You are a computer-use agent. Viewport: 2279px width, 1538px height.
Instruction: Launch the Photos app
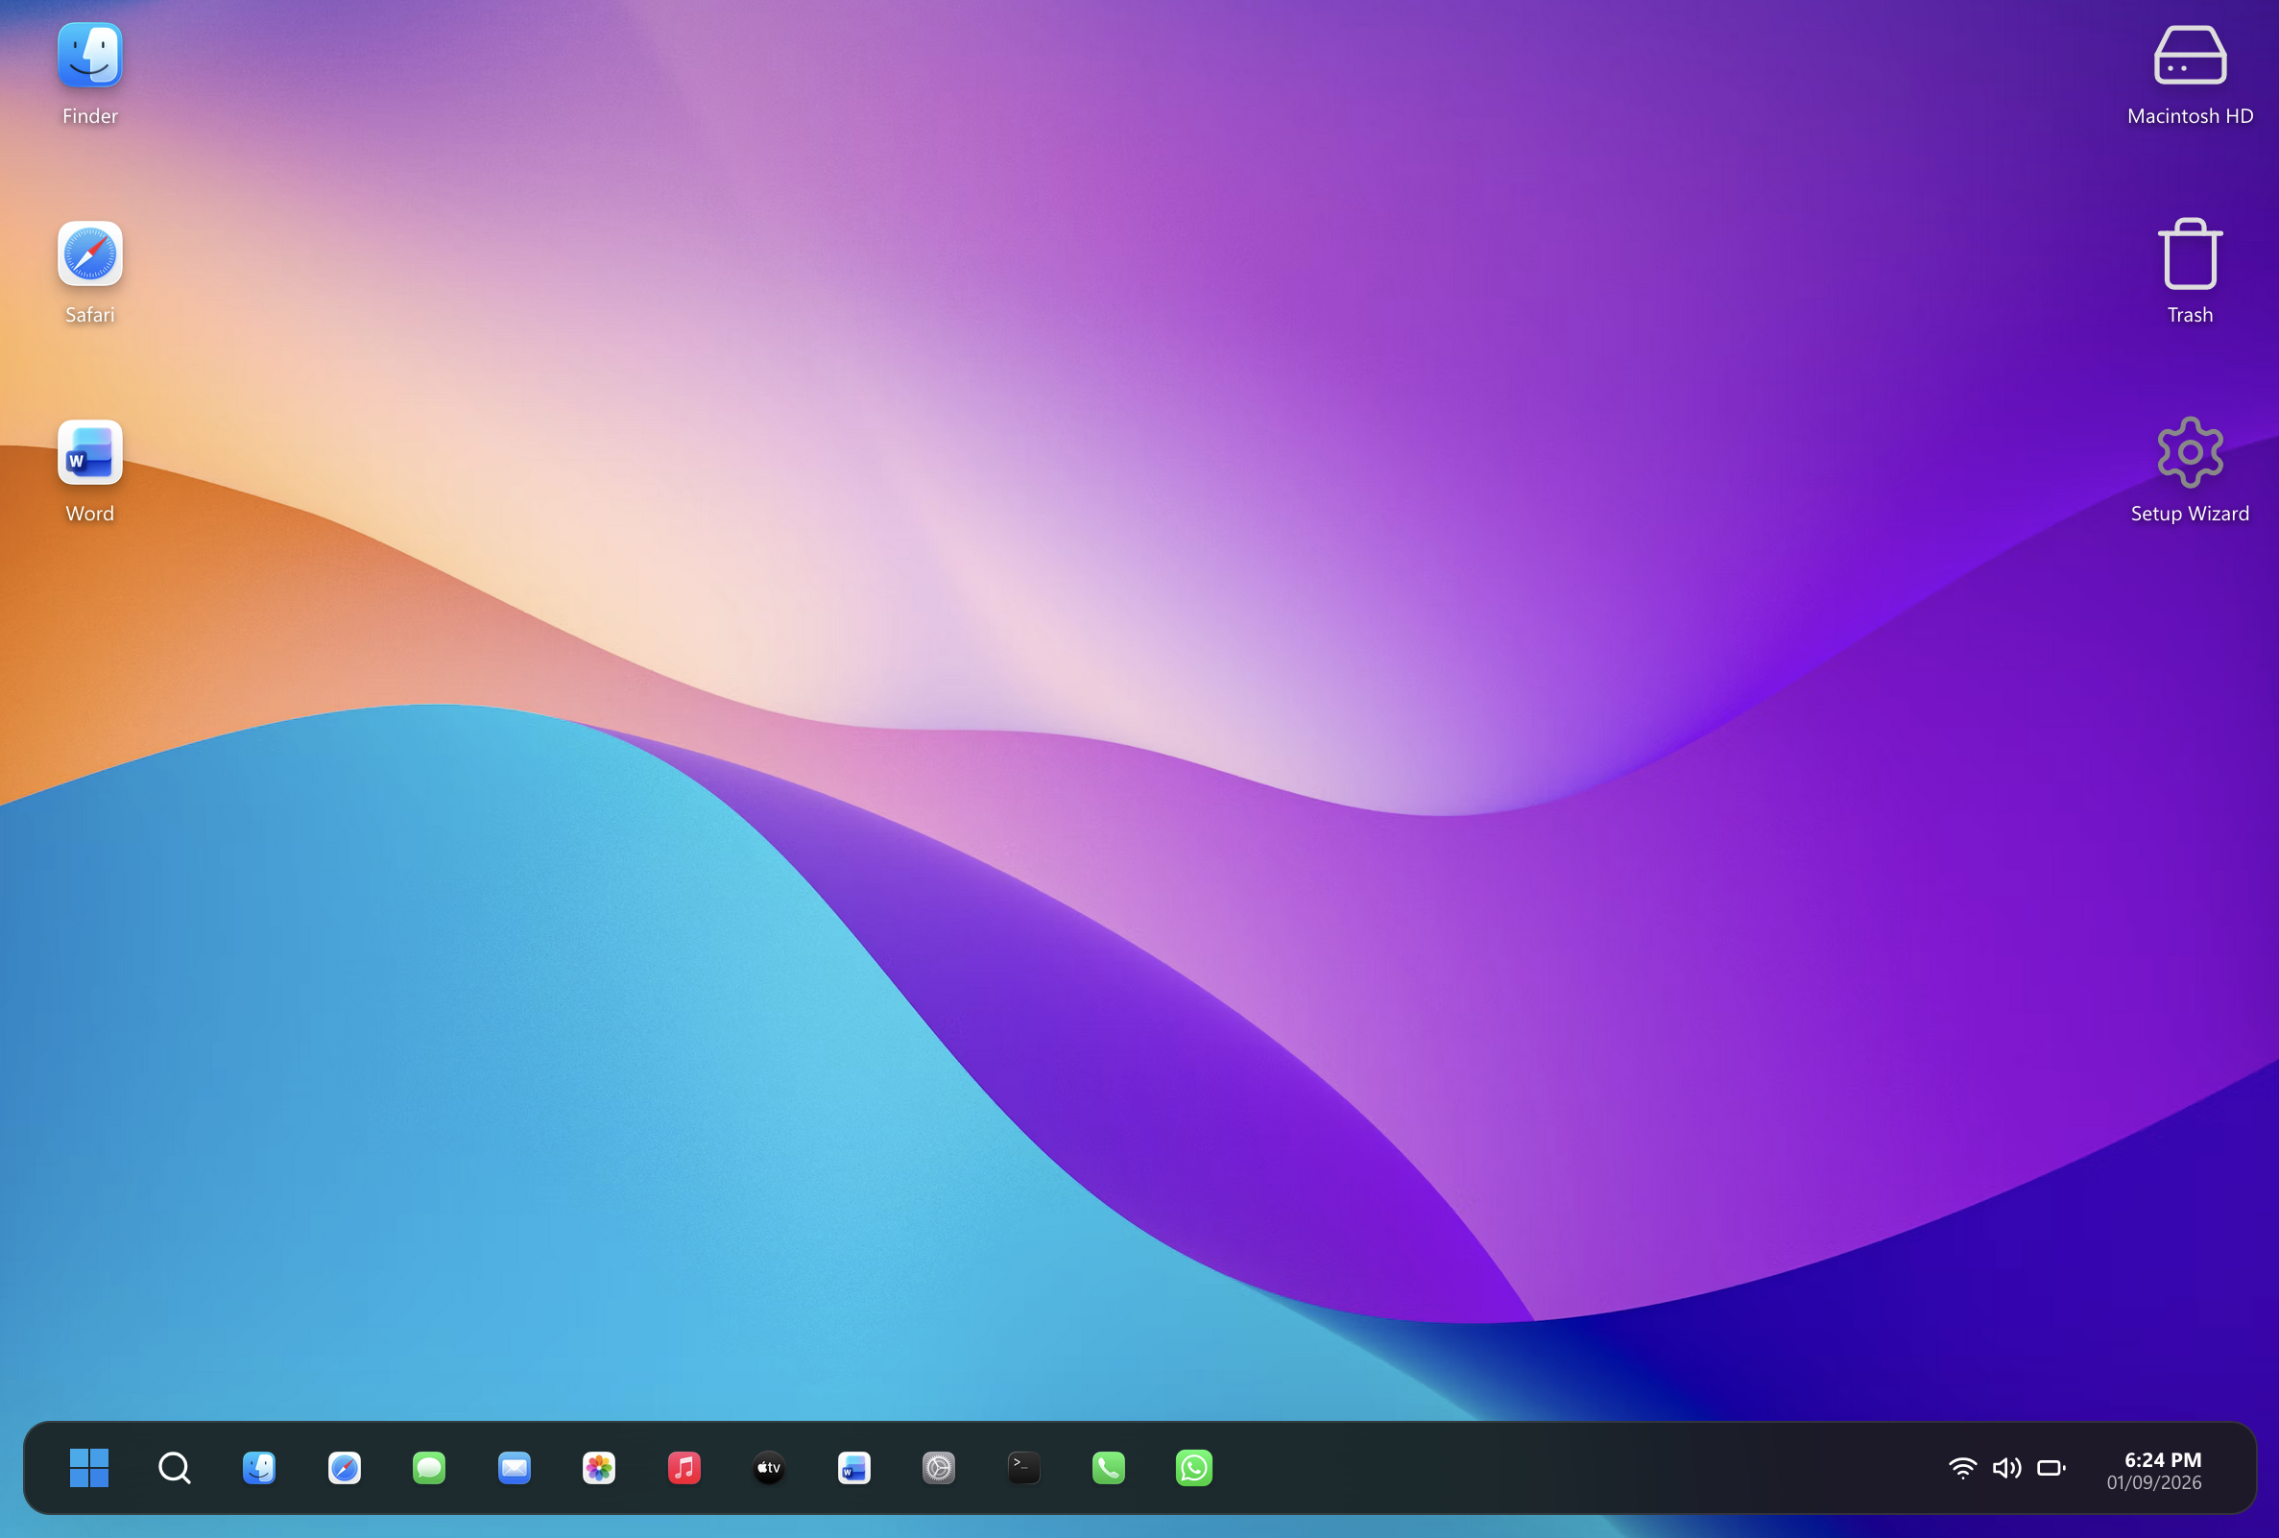pos(599,1467)
